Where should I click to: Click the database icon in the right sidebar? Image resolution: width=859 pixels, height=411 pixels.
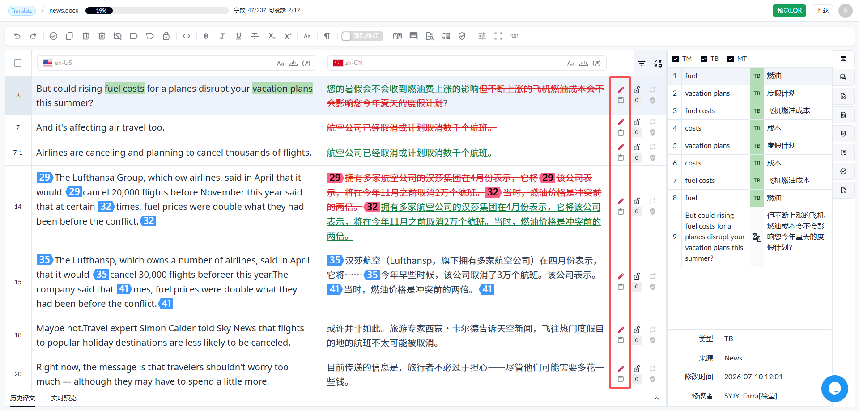click(x=843, y=59)
